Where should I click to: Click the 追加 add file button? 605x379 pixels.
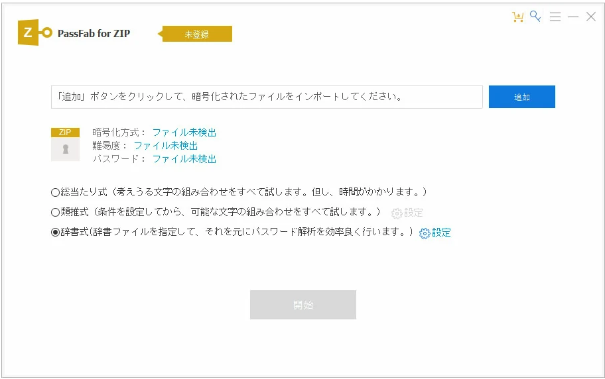click(x=521, y=97)
